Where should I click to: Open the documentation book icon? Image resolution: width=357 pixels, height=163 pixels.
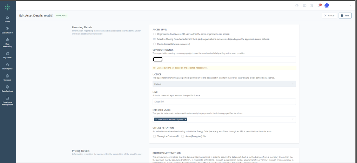tap(304, 6)
